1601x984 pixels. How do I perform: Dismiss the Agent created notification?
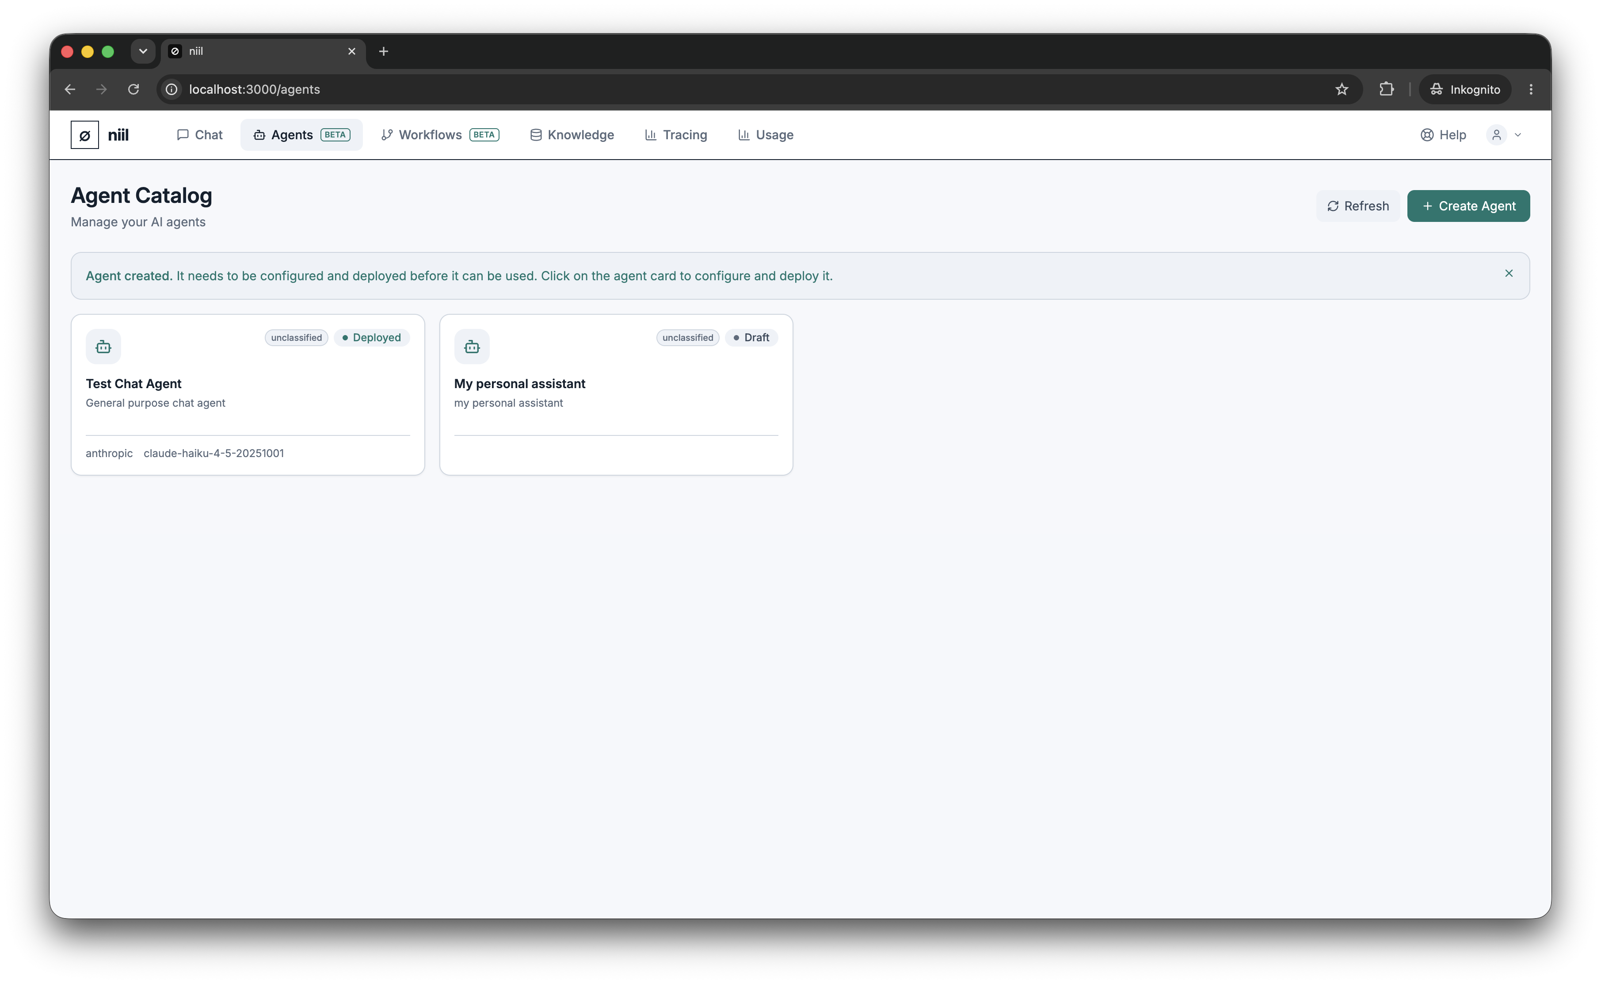pyautogui.click(x=1509, y=273)
